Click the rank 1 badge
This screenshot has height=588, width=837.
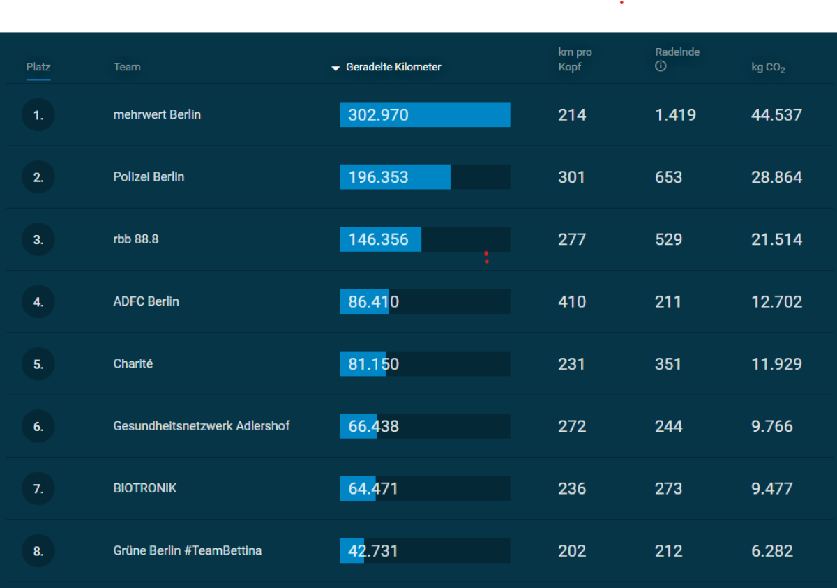click(x=38, y=115)
